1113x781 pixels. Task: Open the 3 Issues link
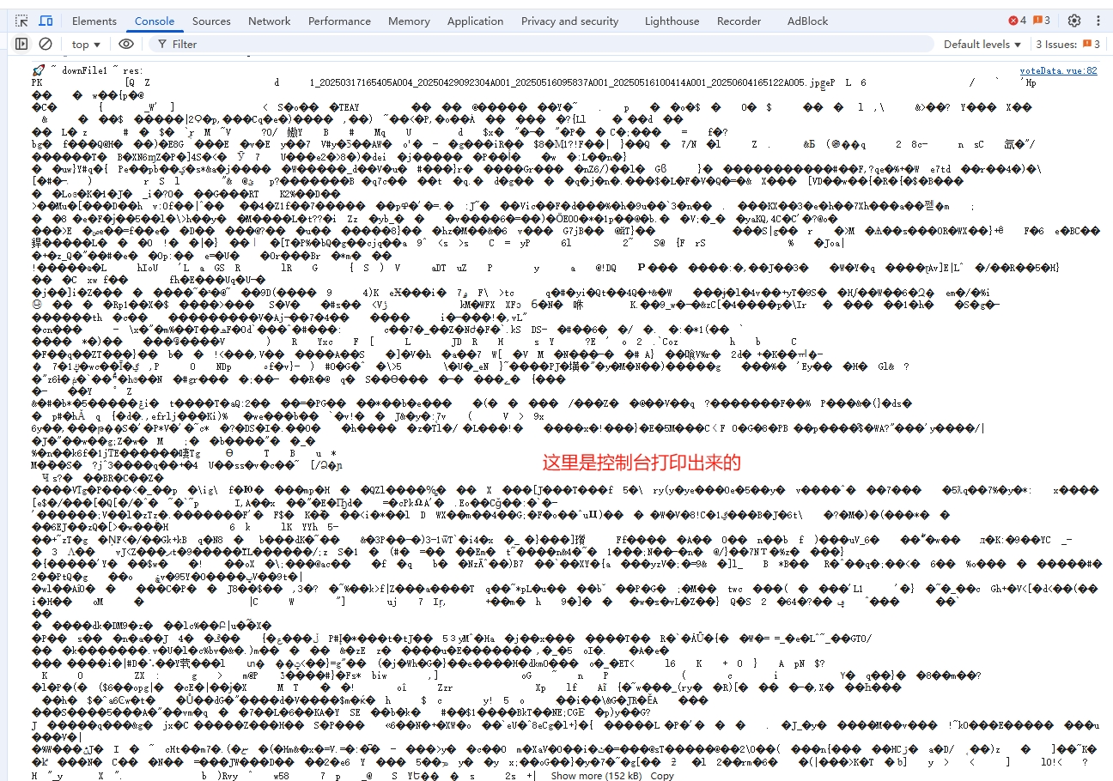(1067, 44)
